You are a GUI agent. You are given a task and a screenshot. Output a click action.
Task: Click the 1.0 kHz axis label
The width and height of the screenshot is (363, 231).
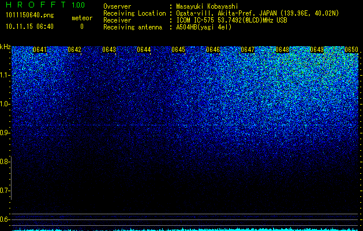point(5,104)
